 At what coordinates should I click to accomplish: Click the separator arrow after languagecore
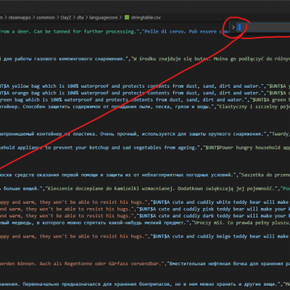(x=120, y=17)
